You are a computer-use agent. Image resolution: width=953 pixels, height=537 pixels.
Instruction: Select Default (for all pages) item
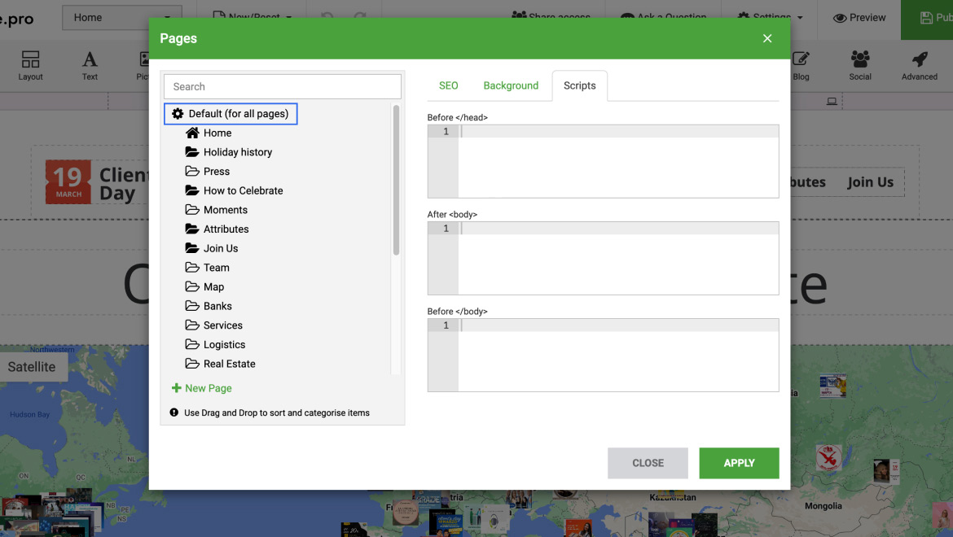(231, 114)
